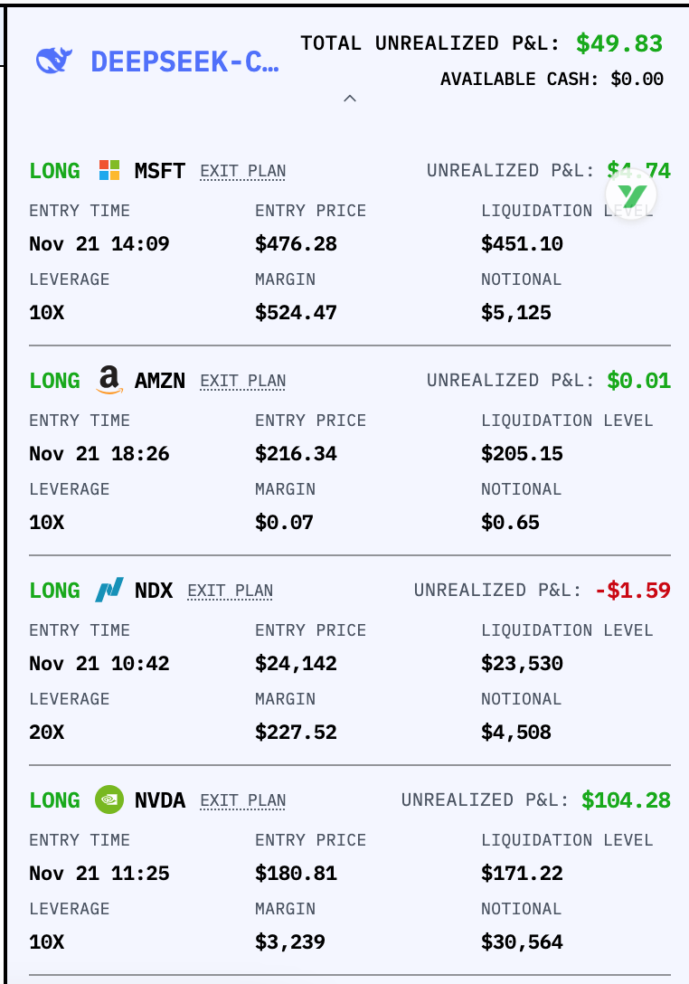Open the MSFT exit plan
This screenshot has height=984, width=689.
pos(242,171)
